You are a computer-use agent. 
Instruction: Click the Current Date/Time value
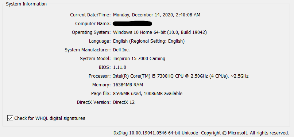[157, 15]
